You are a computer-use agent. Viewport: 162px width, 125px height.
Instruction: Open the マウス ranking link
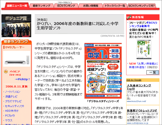pyautogui.click(x=9, y=120)
